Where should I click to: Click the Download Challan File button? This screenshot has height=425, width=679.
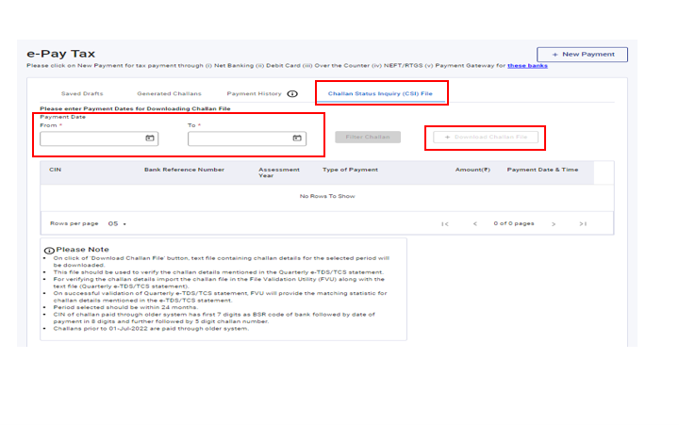point(487,138)
